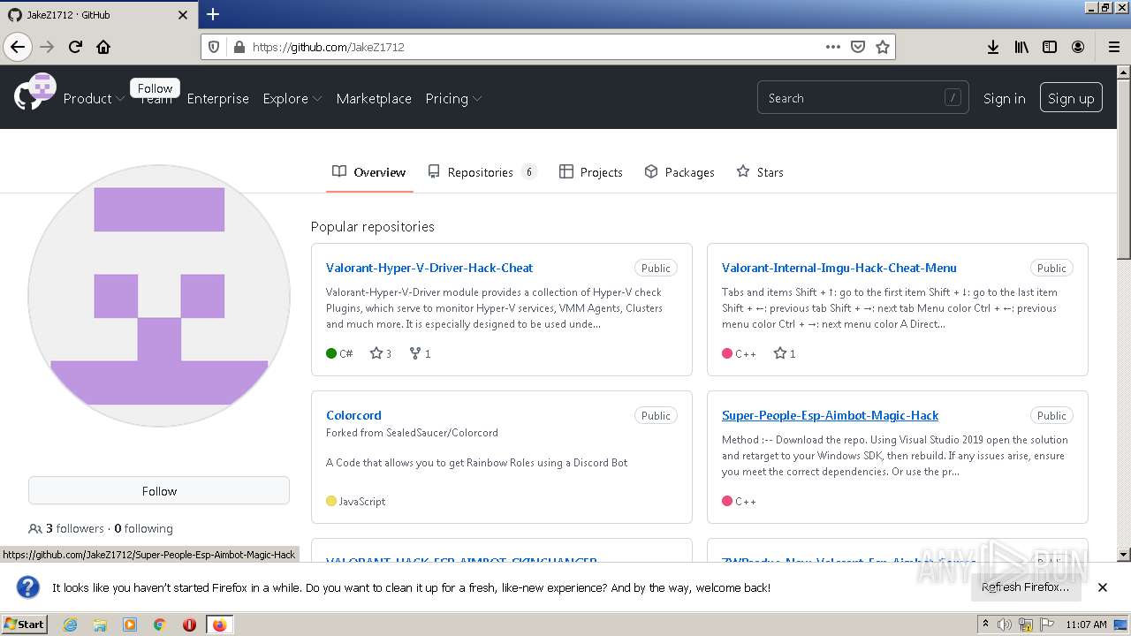
Task: Click the GitHub logo in the header
Action: [x=28, y=98]
